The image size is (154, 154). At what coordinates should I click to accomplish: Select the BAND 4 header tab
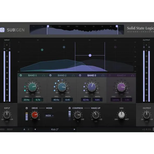121,75
